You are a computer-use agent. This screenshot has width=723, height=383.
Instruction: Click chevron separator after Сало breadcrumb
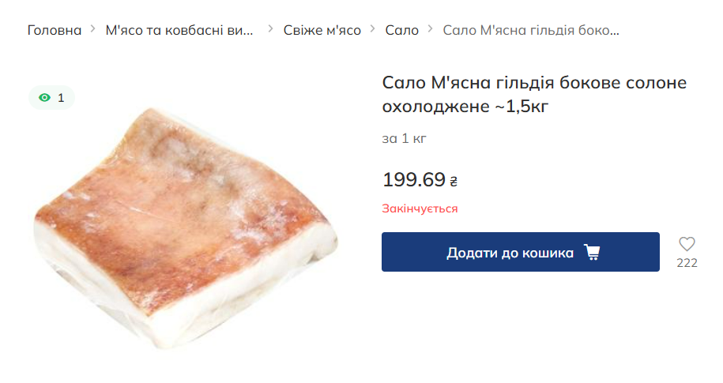pos(431,30)
